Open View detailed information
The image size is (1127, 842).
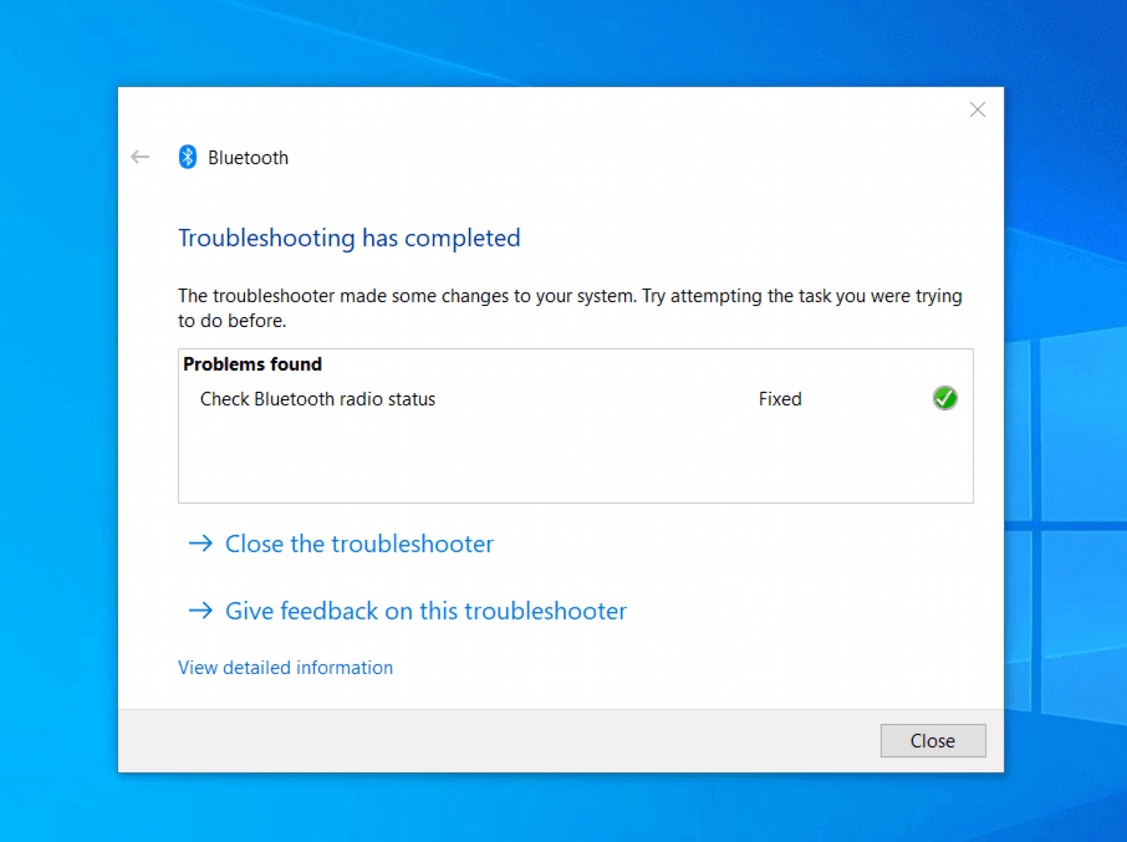pyautogui.click(x=285, y=667)
